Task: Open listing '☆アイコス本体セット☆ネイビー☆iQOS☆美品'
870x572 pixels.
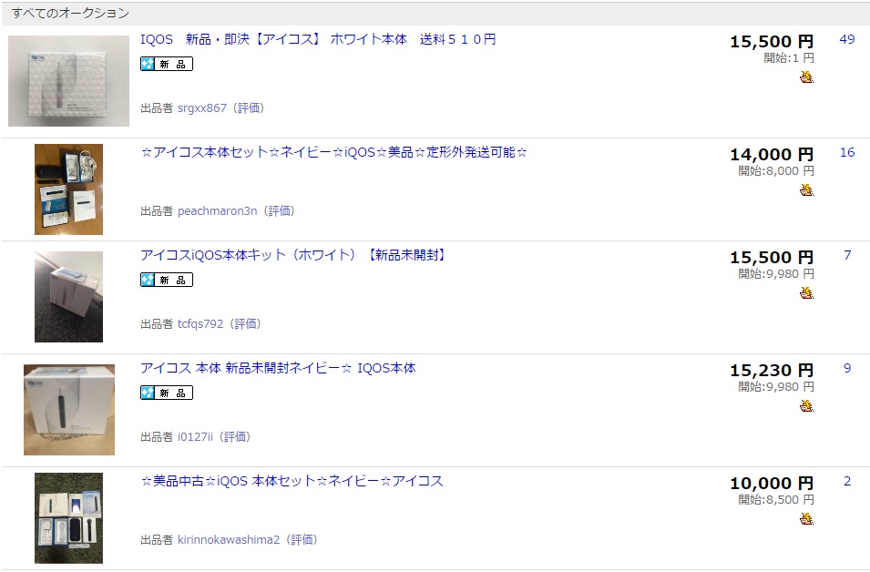Action: coord(334,153)
